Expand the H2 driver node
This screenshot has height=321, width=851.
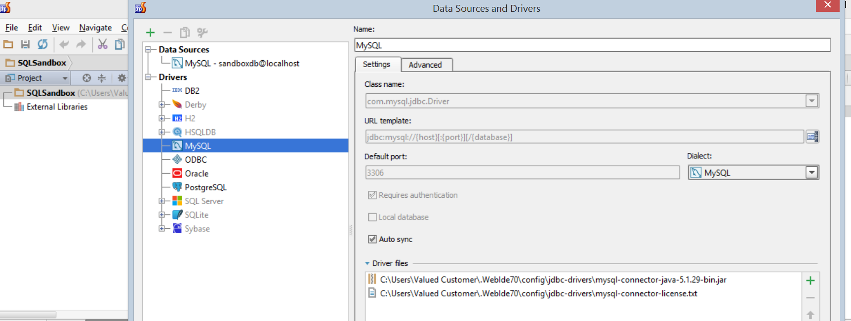coord(162,118)
